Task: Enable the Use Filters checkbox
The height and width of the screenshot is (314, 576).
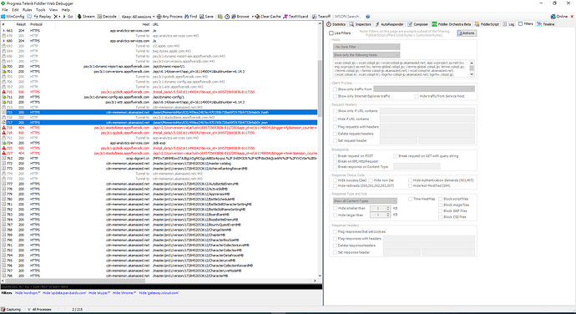Action: (331, 33)
